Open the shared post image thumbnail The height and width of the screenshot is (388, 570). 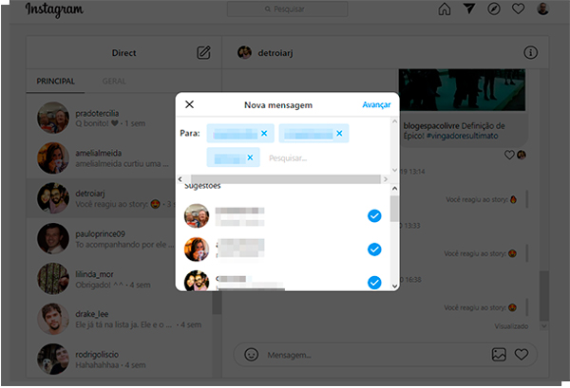click(462, 90)
